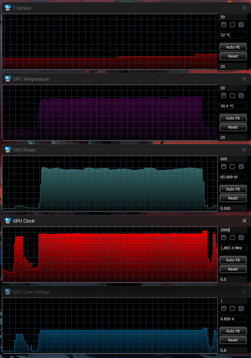
Task: Close the GPU Clock graph window
Action: [244, 221]
